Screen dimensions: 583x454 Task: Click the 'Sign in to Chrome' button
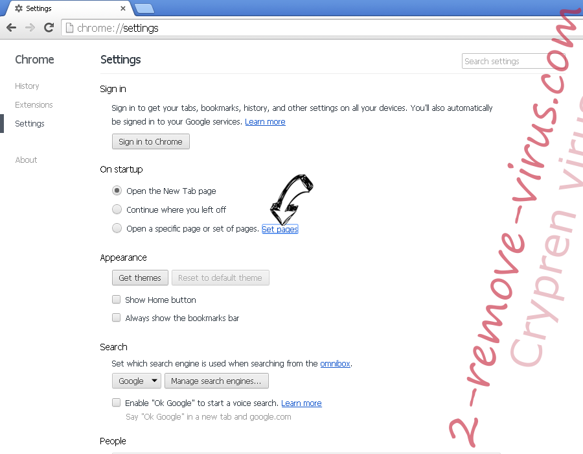coord(150,141)
